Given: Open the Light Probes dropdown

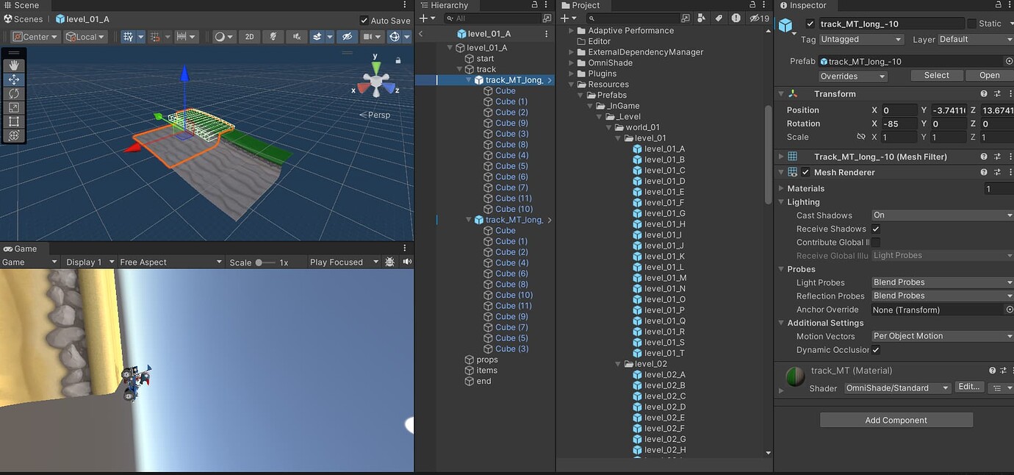Looking at the screenshot, I should (941, 282).
